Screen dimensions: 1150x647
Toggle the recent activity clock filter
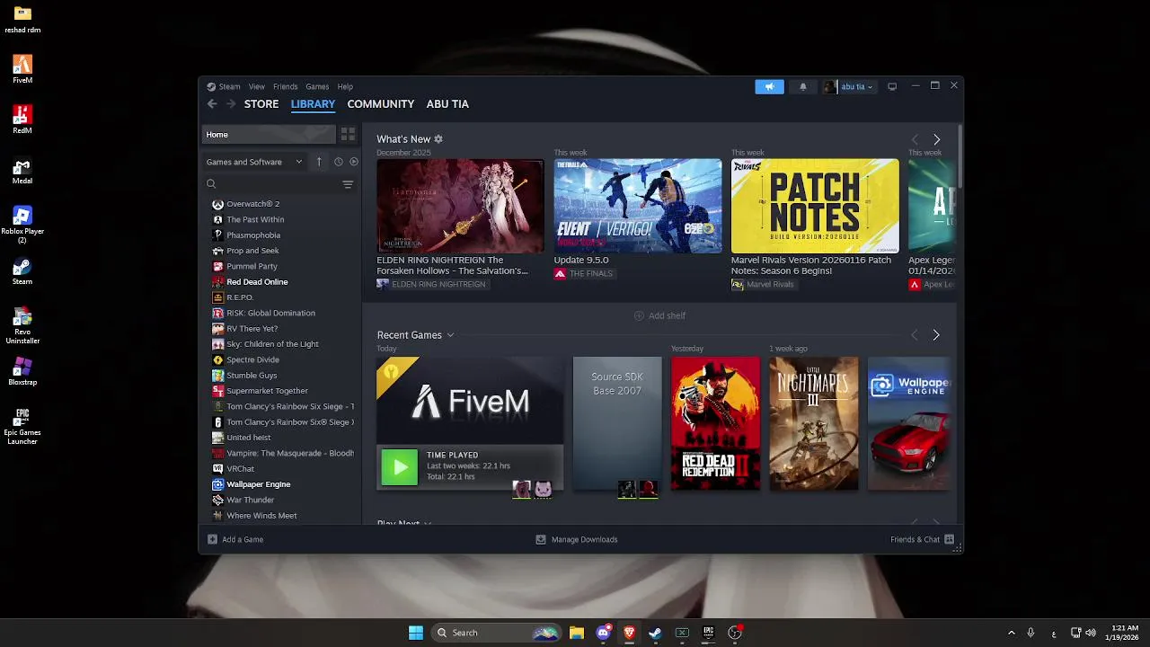[338, 162]
